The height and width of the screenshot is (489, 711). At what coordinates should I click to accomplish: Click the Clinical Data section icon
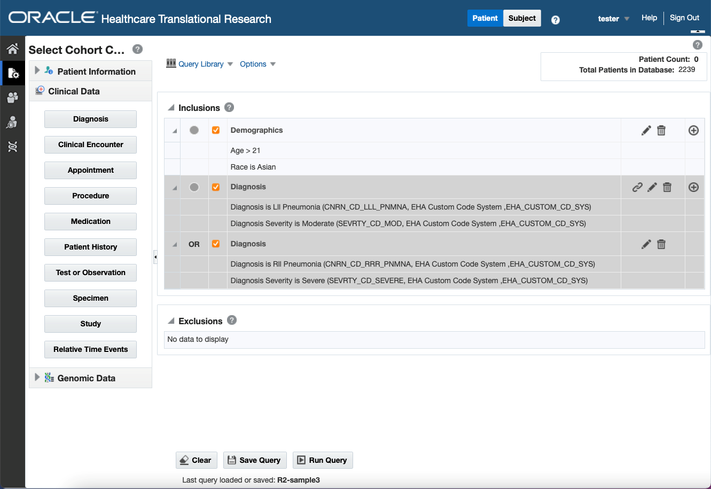pyautogui.click(x=40, y=91)
